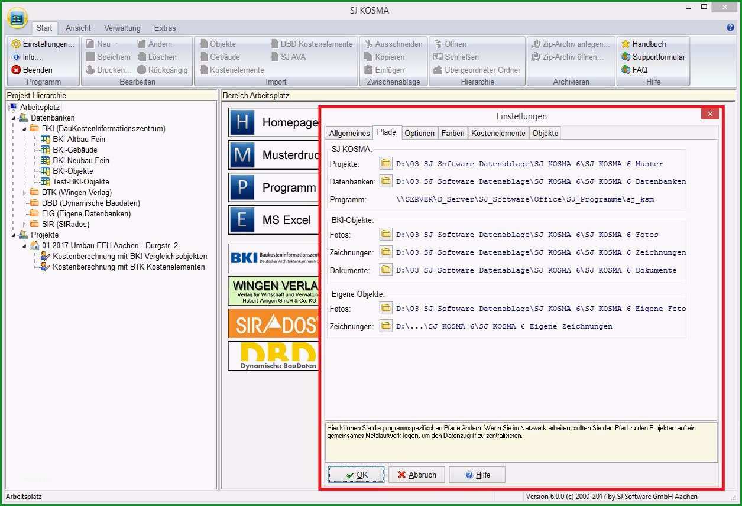
Task: Open the Programm tile with P icon
Action: tap(273, 187)
